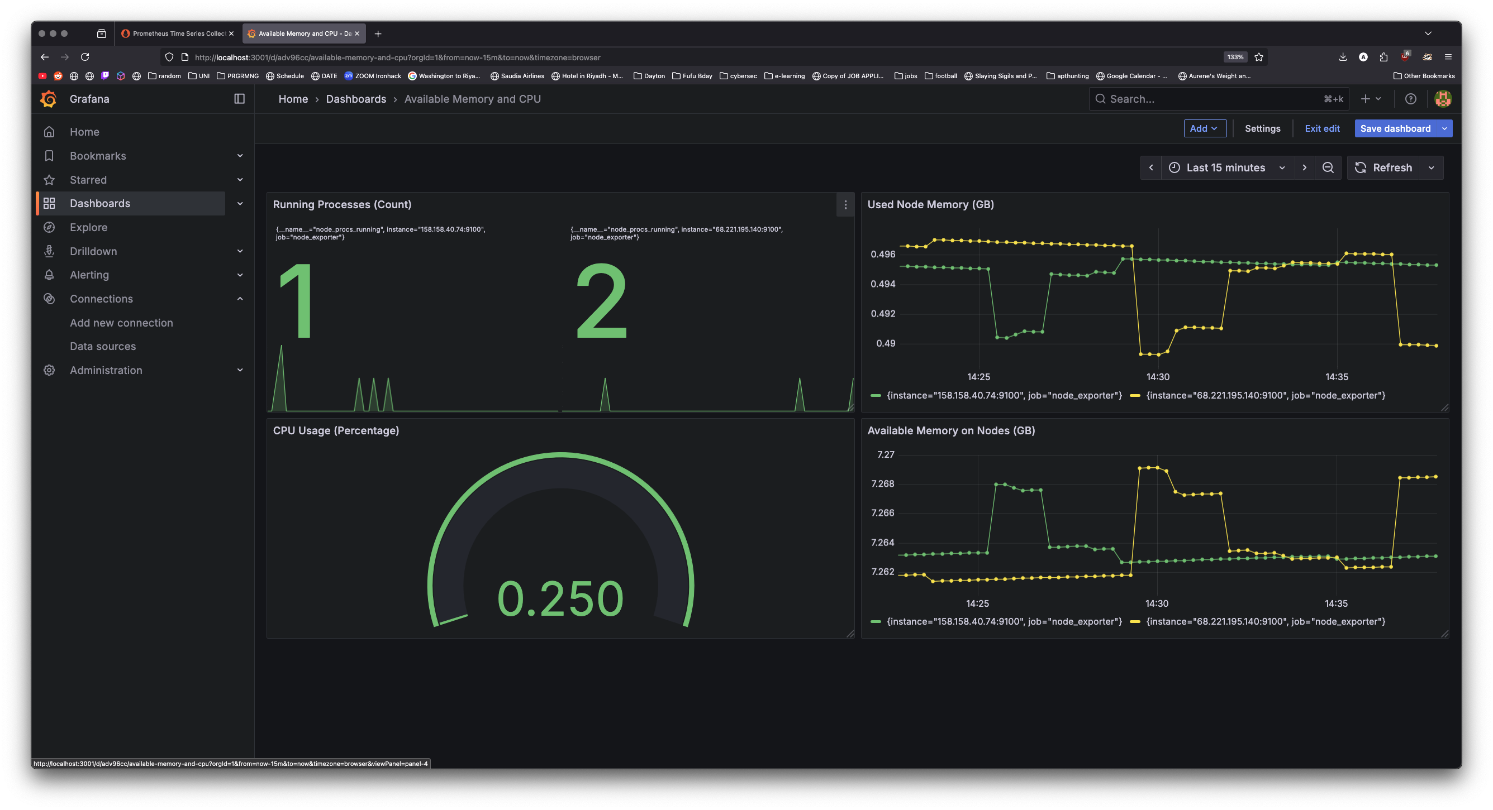Toggle the 158.158.40.74 series in the Used Memory legend

[x=1004, y=395]
